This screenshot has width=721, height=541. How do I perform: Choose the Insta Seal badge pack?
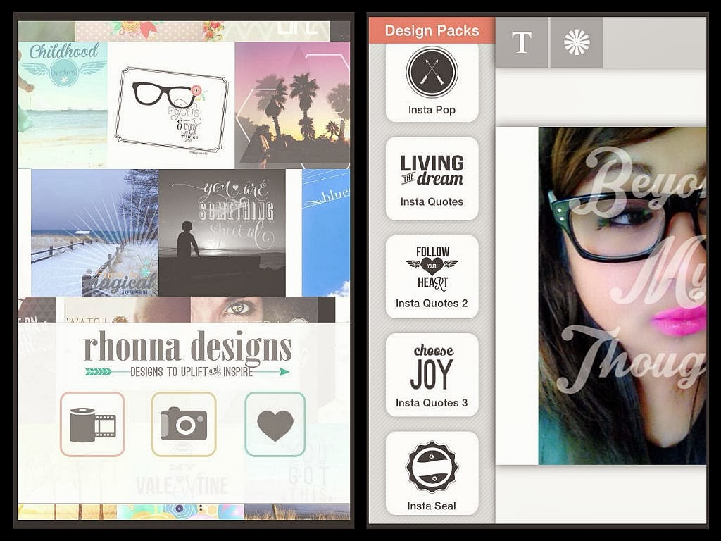[x=432, y=473]
